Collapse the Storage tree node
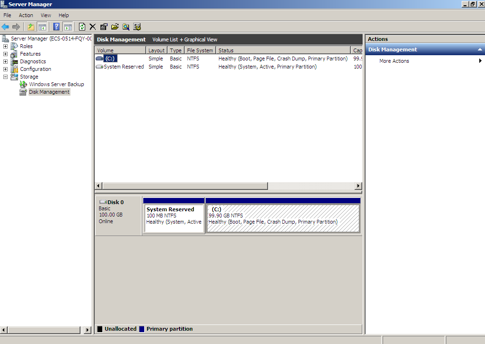 click(6, 77)
